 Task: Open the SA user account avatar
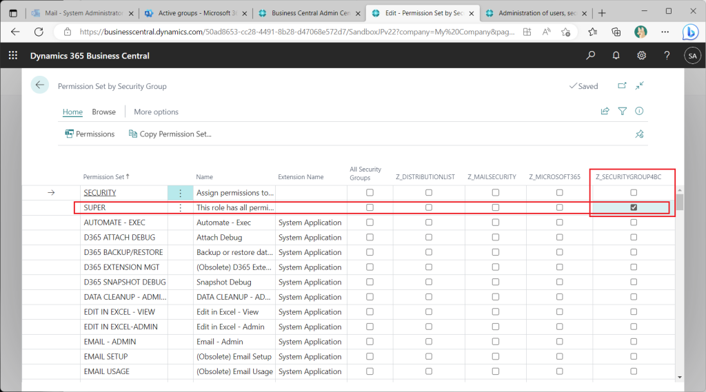[692, 56]
